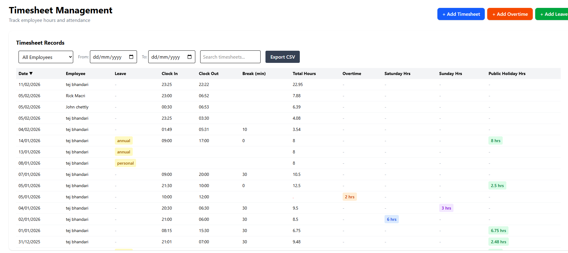The image size is (568, 253).
Task: Click the 3 hrs Sunday badge
Action: (x=446, y=208)
